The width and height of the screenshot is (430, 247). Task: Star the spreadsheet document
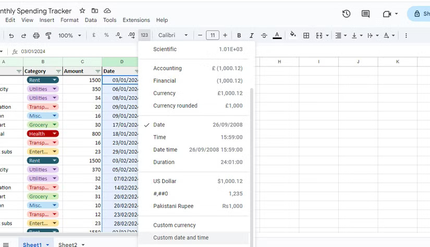click(x=82, y=10)
